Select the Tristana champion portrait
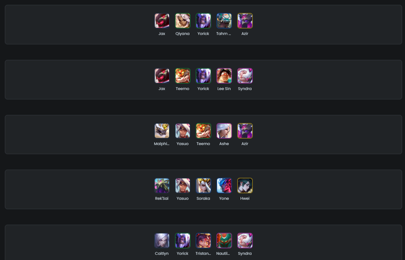The height and width of the screenshot is (260, 405). click(203, 241)
